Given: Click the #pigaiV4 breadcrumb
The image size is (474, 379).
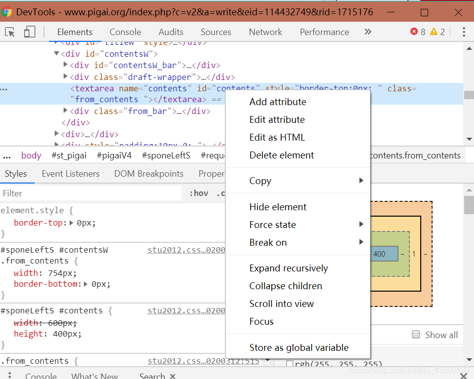Looking at the screenshot, I should point(114,155).
